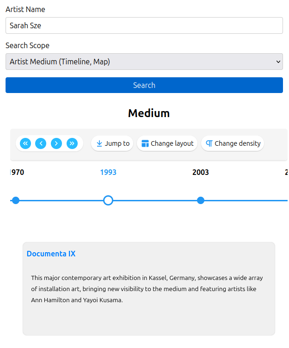Expand the Search Scope dropdown
Image resolution: width=289 pixels, height=348 pixels.
[144, 62]
